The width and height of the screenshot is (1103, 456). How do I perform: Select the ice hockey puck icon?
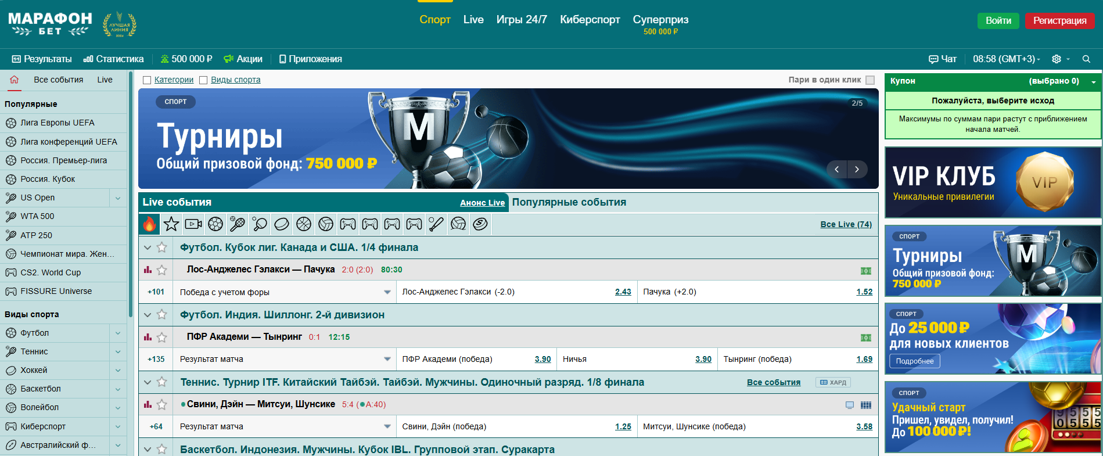282,224
